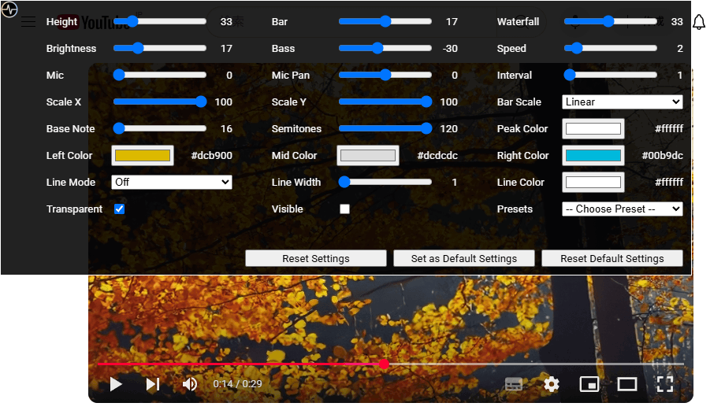
Task: Click the Presets label
Action: coord(515,209)
